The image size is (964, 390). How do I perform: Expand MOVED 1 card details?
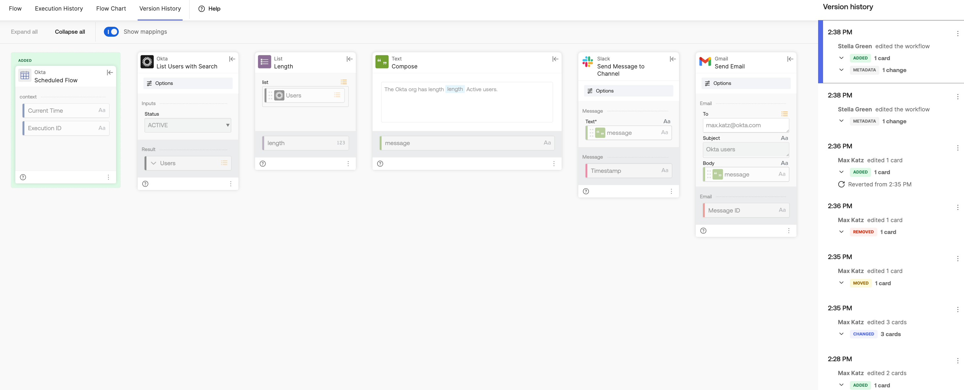click(841, 283)
